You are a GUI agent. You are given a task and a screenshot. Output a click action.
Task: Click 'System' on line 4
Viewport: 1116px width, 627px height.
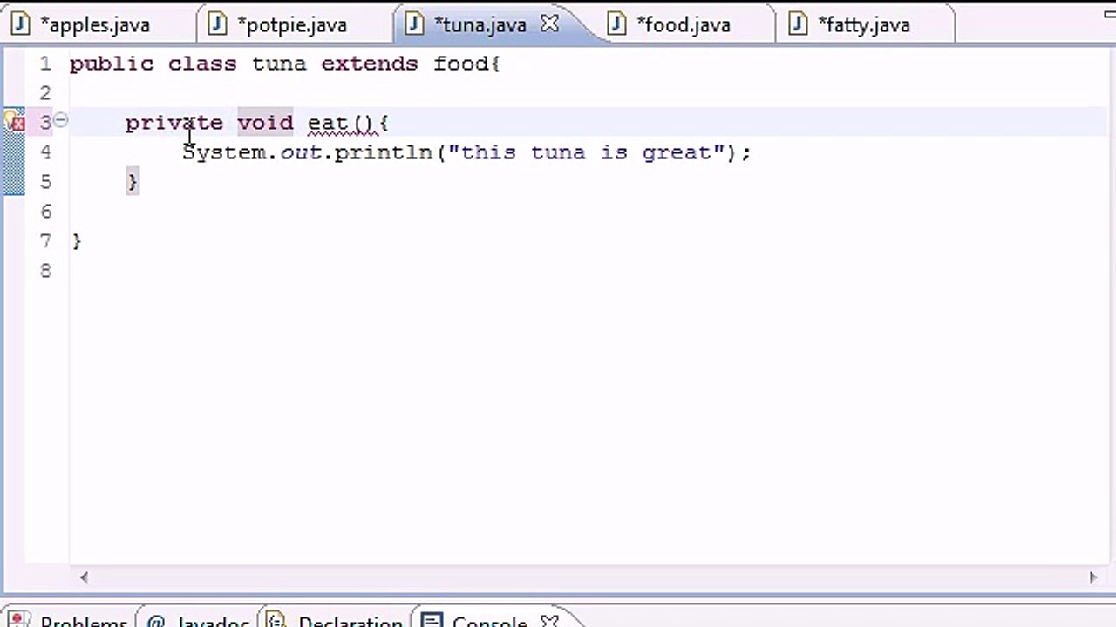click(x=223, y=152)
